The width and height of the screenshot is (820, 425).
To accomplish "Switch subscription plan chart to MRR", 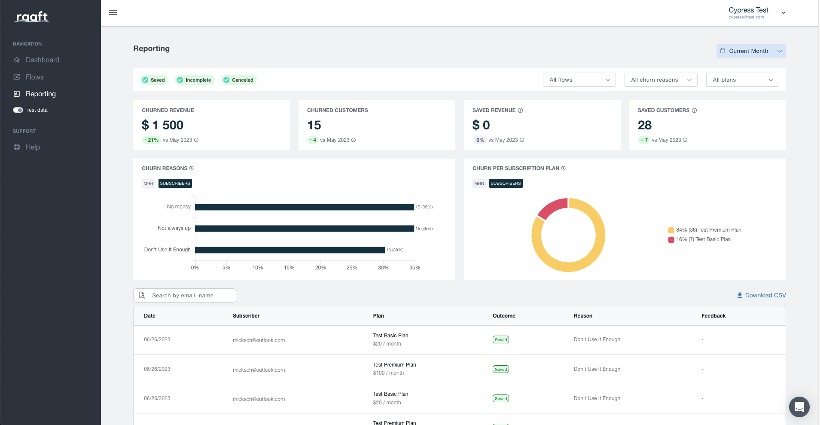I will point(479,183).
